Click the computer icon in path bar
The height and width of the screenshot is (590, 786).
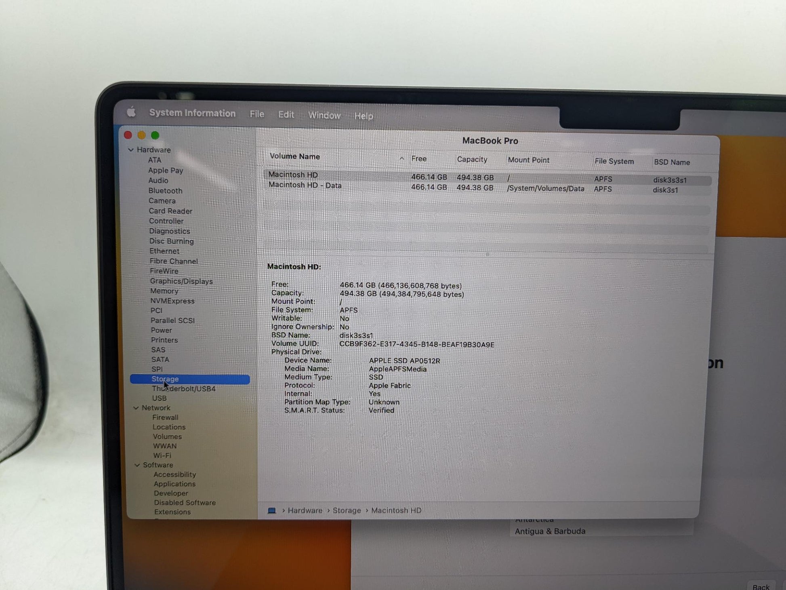click(x=272, y=510)
